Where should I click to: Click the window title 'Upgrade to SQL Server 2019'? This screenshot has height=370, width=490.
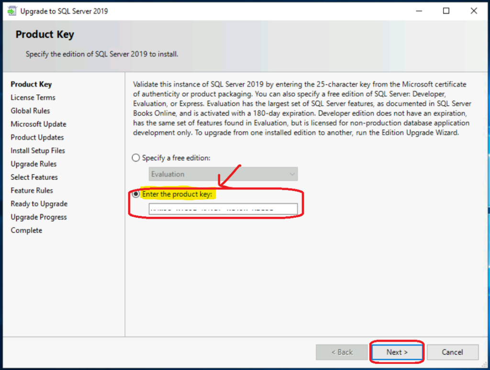pyautogui.click(x=64, y=11)
